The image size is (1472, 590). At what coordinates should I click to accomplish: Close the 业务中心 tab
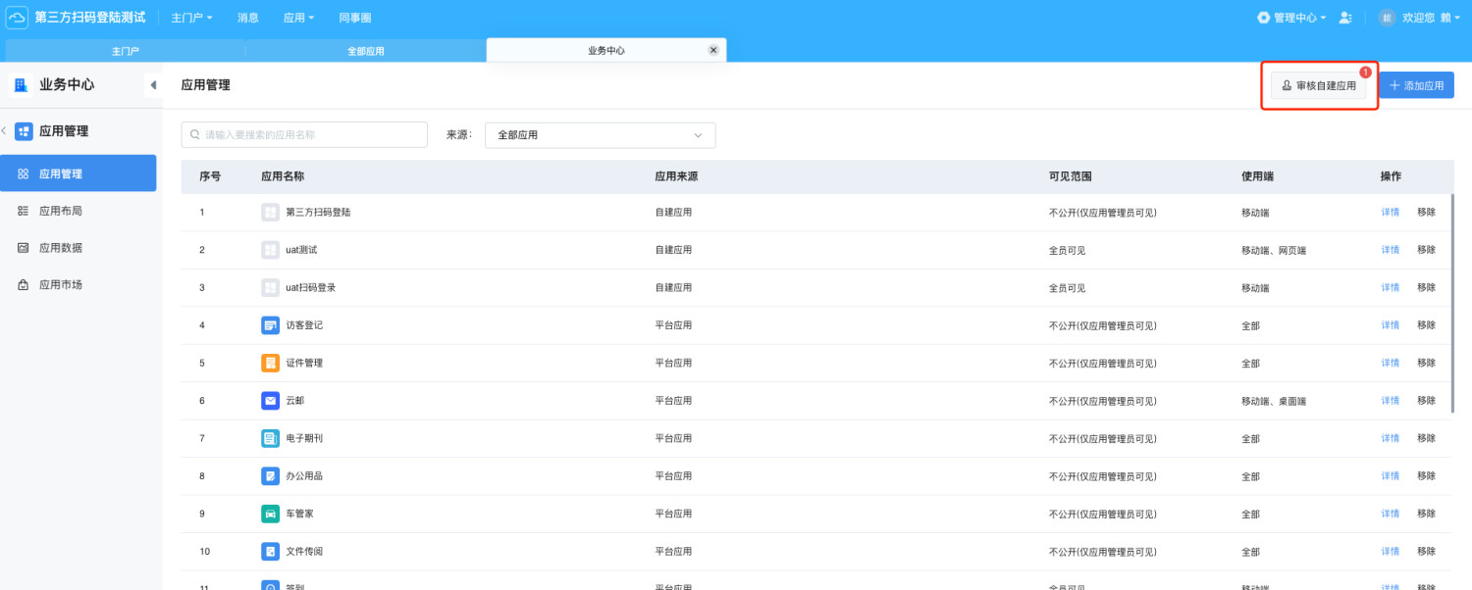pos(713,50)
